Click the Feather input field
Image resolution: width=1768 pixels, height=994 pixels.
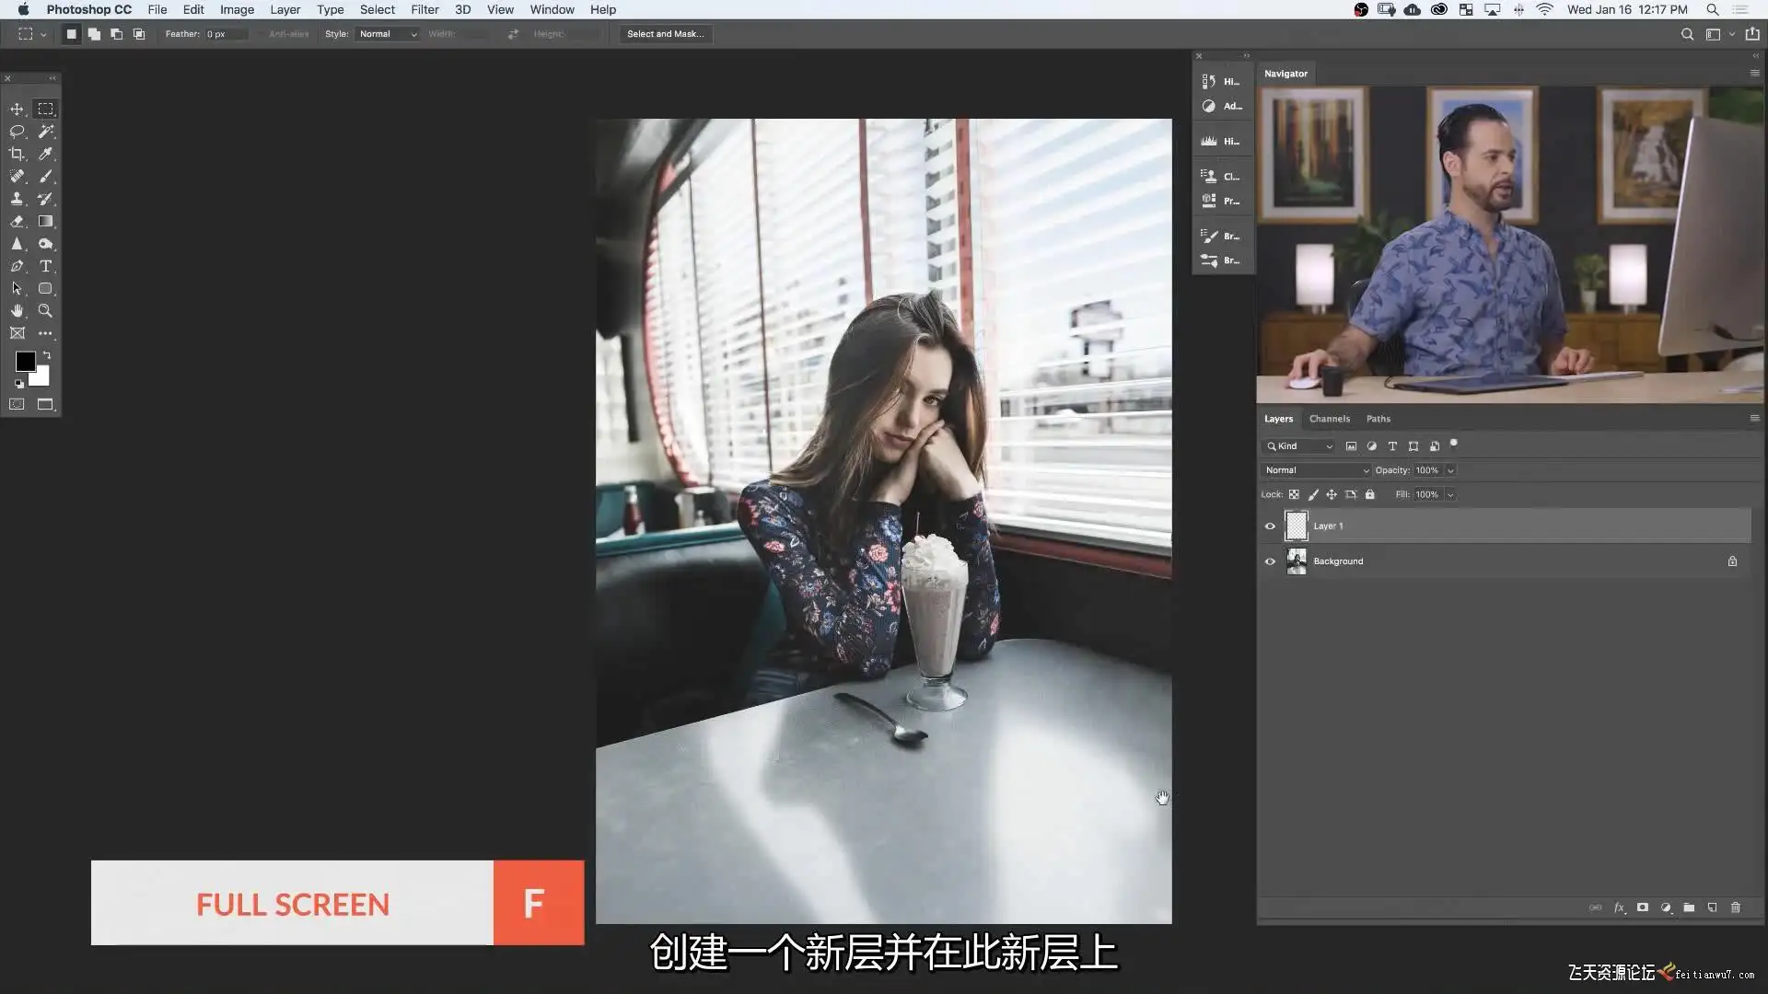tap(226, 34)
